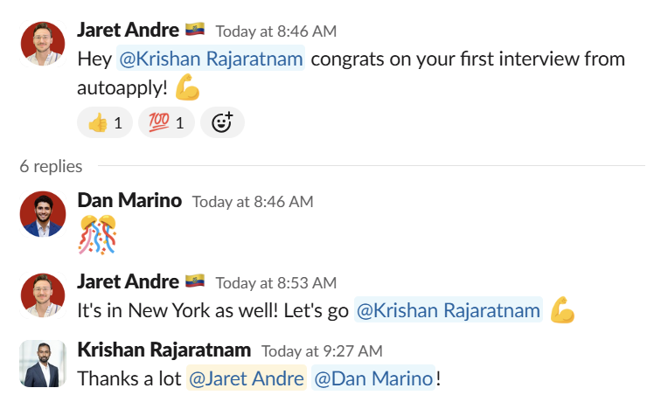
Task: Open @Krishan Rajaratnam mention in first message
Action: click(x=211, y=59)
